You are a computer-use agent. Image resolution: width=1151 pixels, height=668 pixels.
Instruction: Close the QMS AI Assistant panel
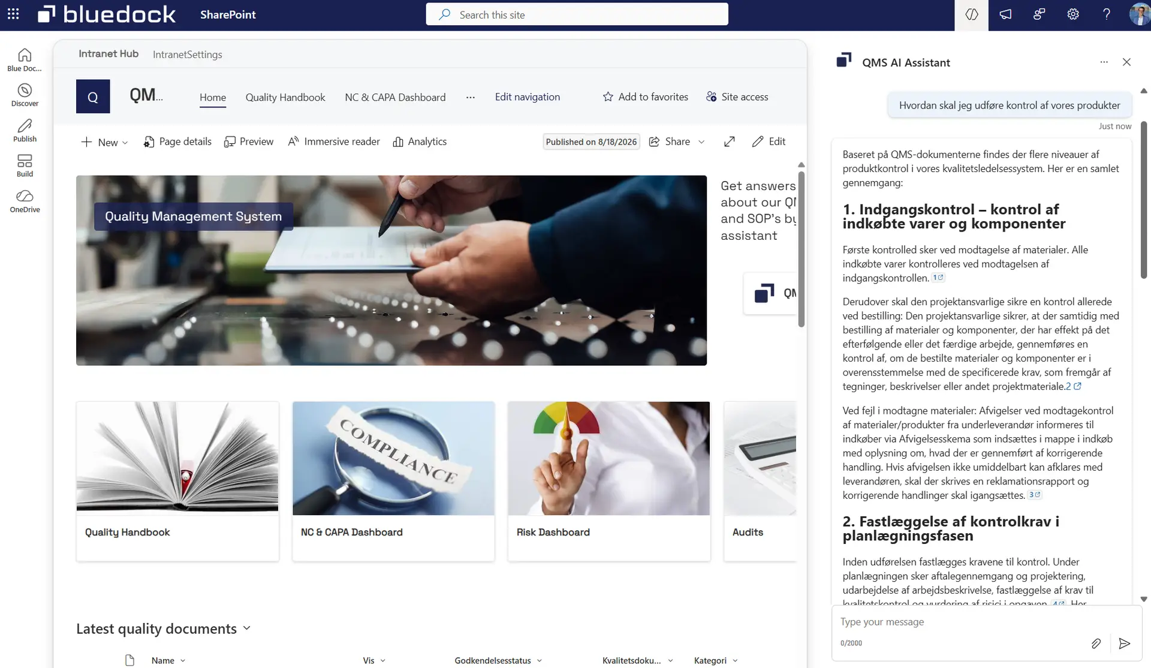click(1126, 62)
